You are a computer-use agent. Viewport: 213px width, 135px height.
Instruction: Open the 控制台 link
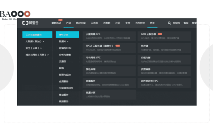pos(176,23)
